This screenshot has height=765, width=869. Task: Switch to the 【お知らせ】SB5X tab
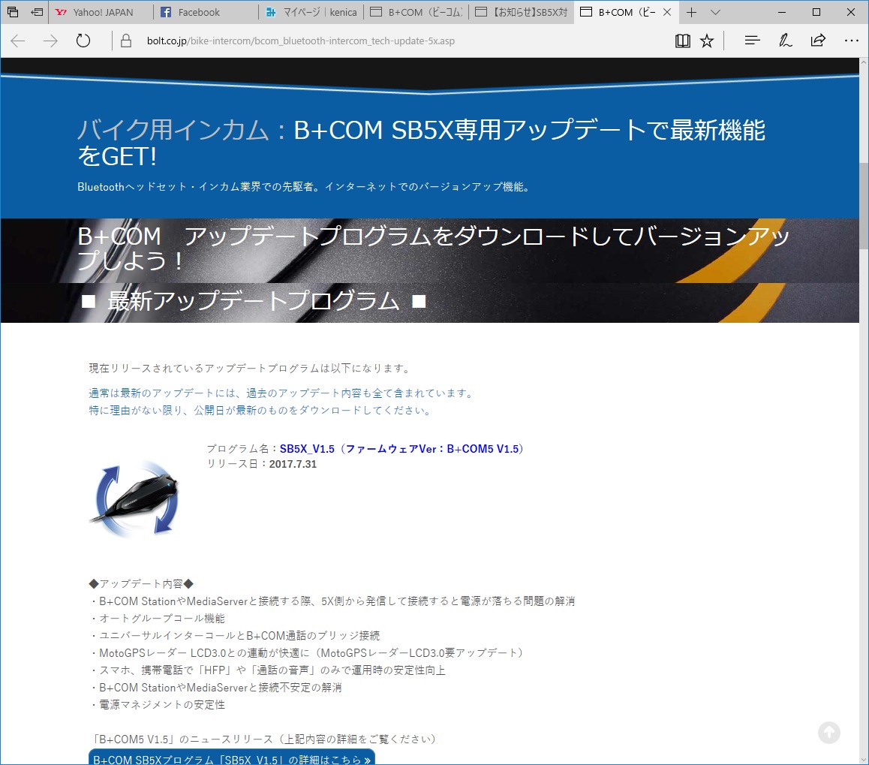521,12
